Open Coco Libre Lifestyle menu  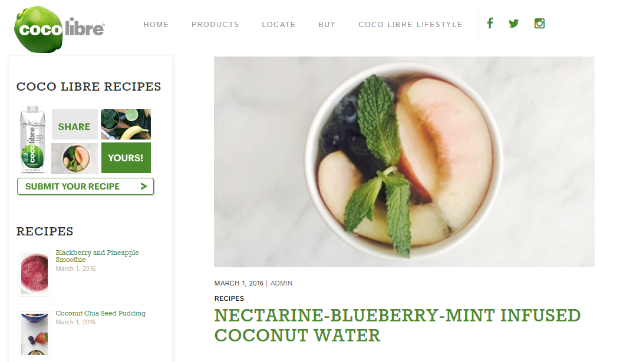tap(410, 25)
